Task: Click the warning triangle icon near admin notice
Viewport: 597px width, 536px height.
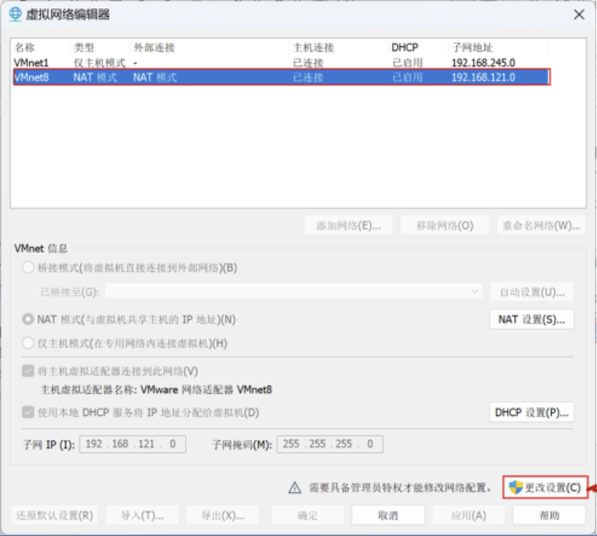Action: click(294, 488)
